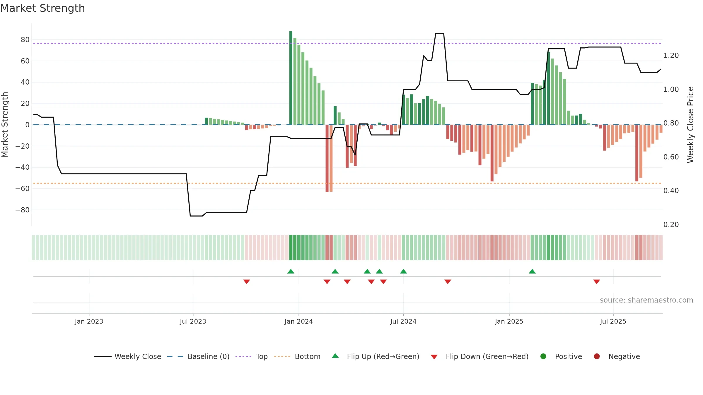Screen dimensions: 703x395
Task: Click the tallest green bar near Jan 2024
Action: click(x=291, y=78)
